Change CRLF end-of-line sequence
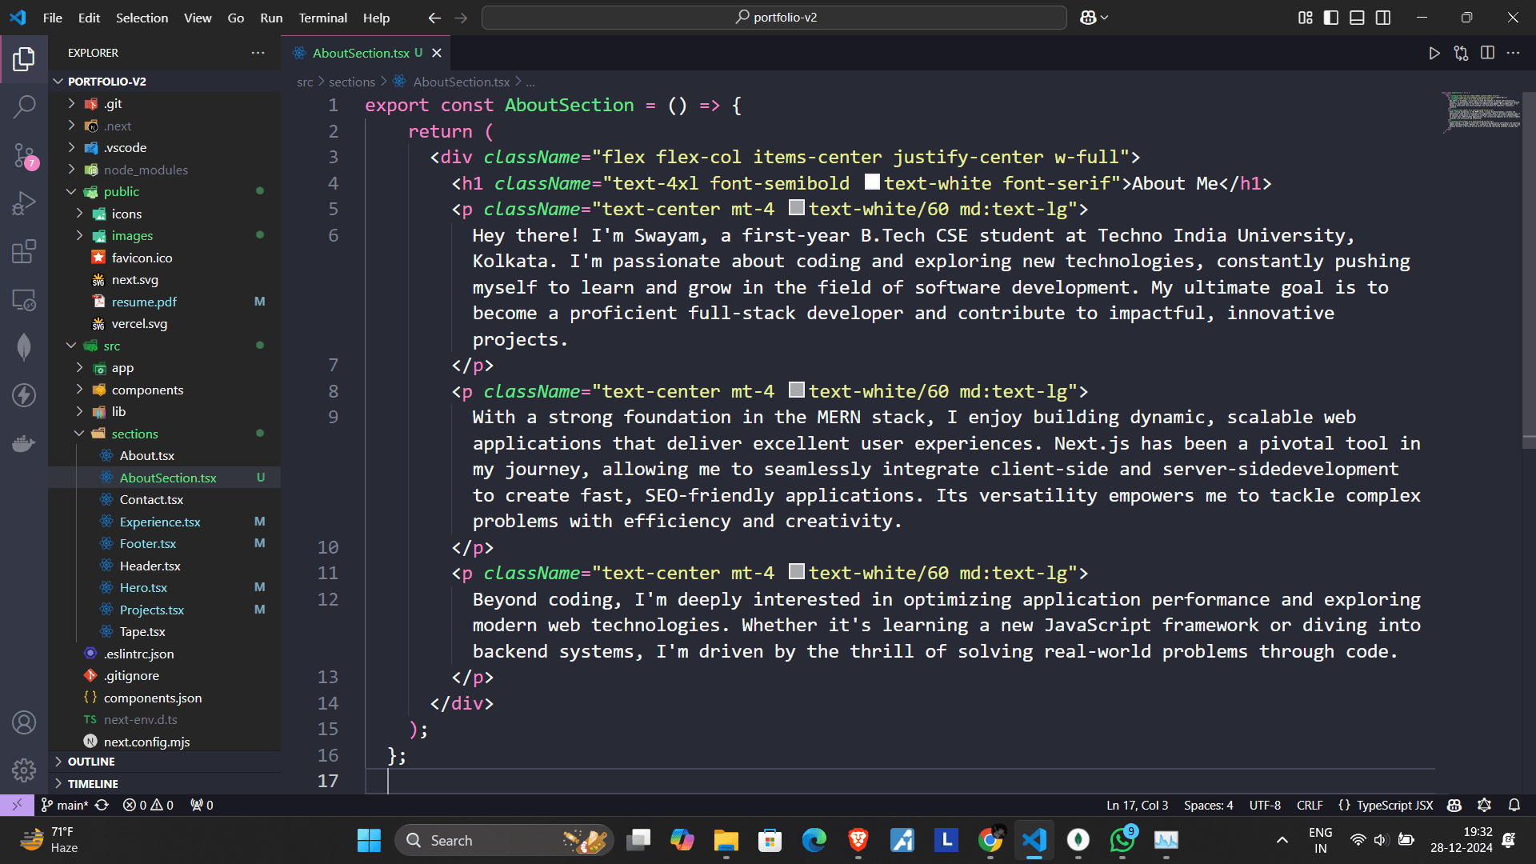This screenshot has width=1536, height=864. point(1310,805)
